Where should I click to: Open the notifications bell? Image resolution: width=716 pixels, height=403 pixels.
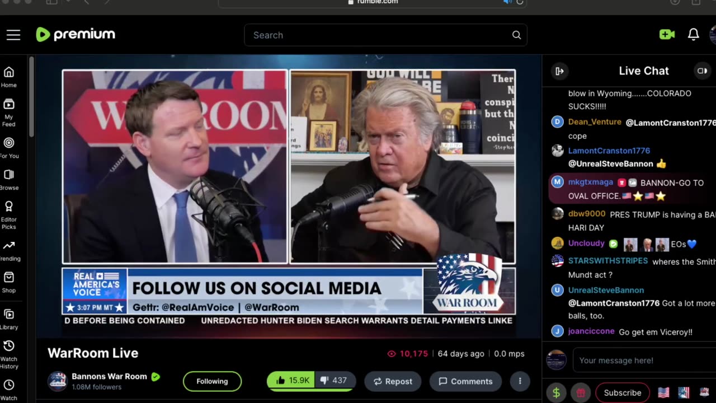(693, 35)
